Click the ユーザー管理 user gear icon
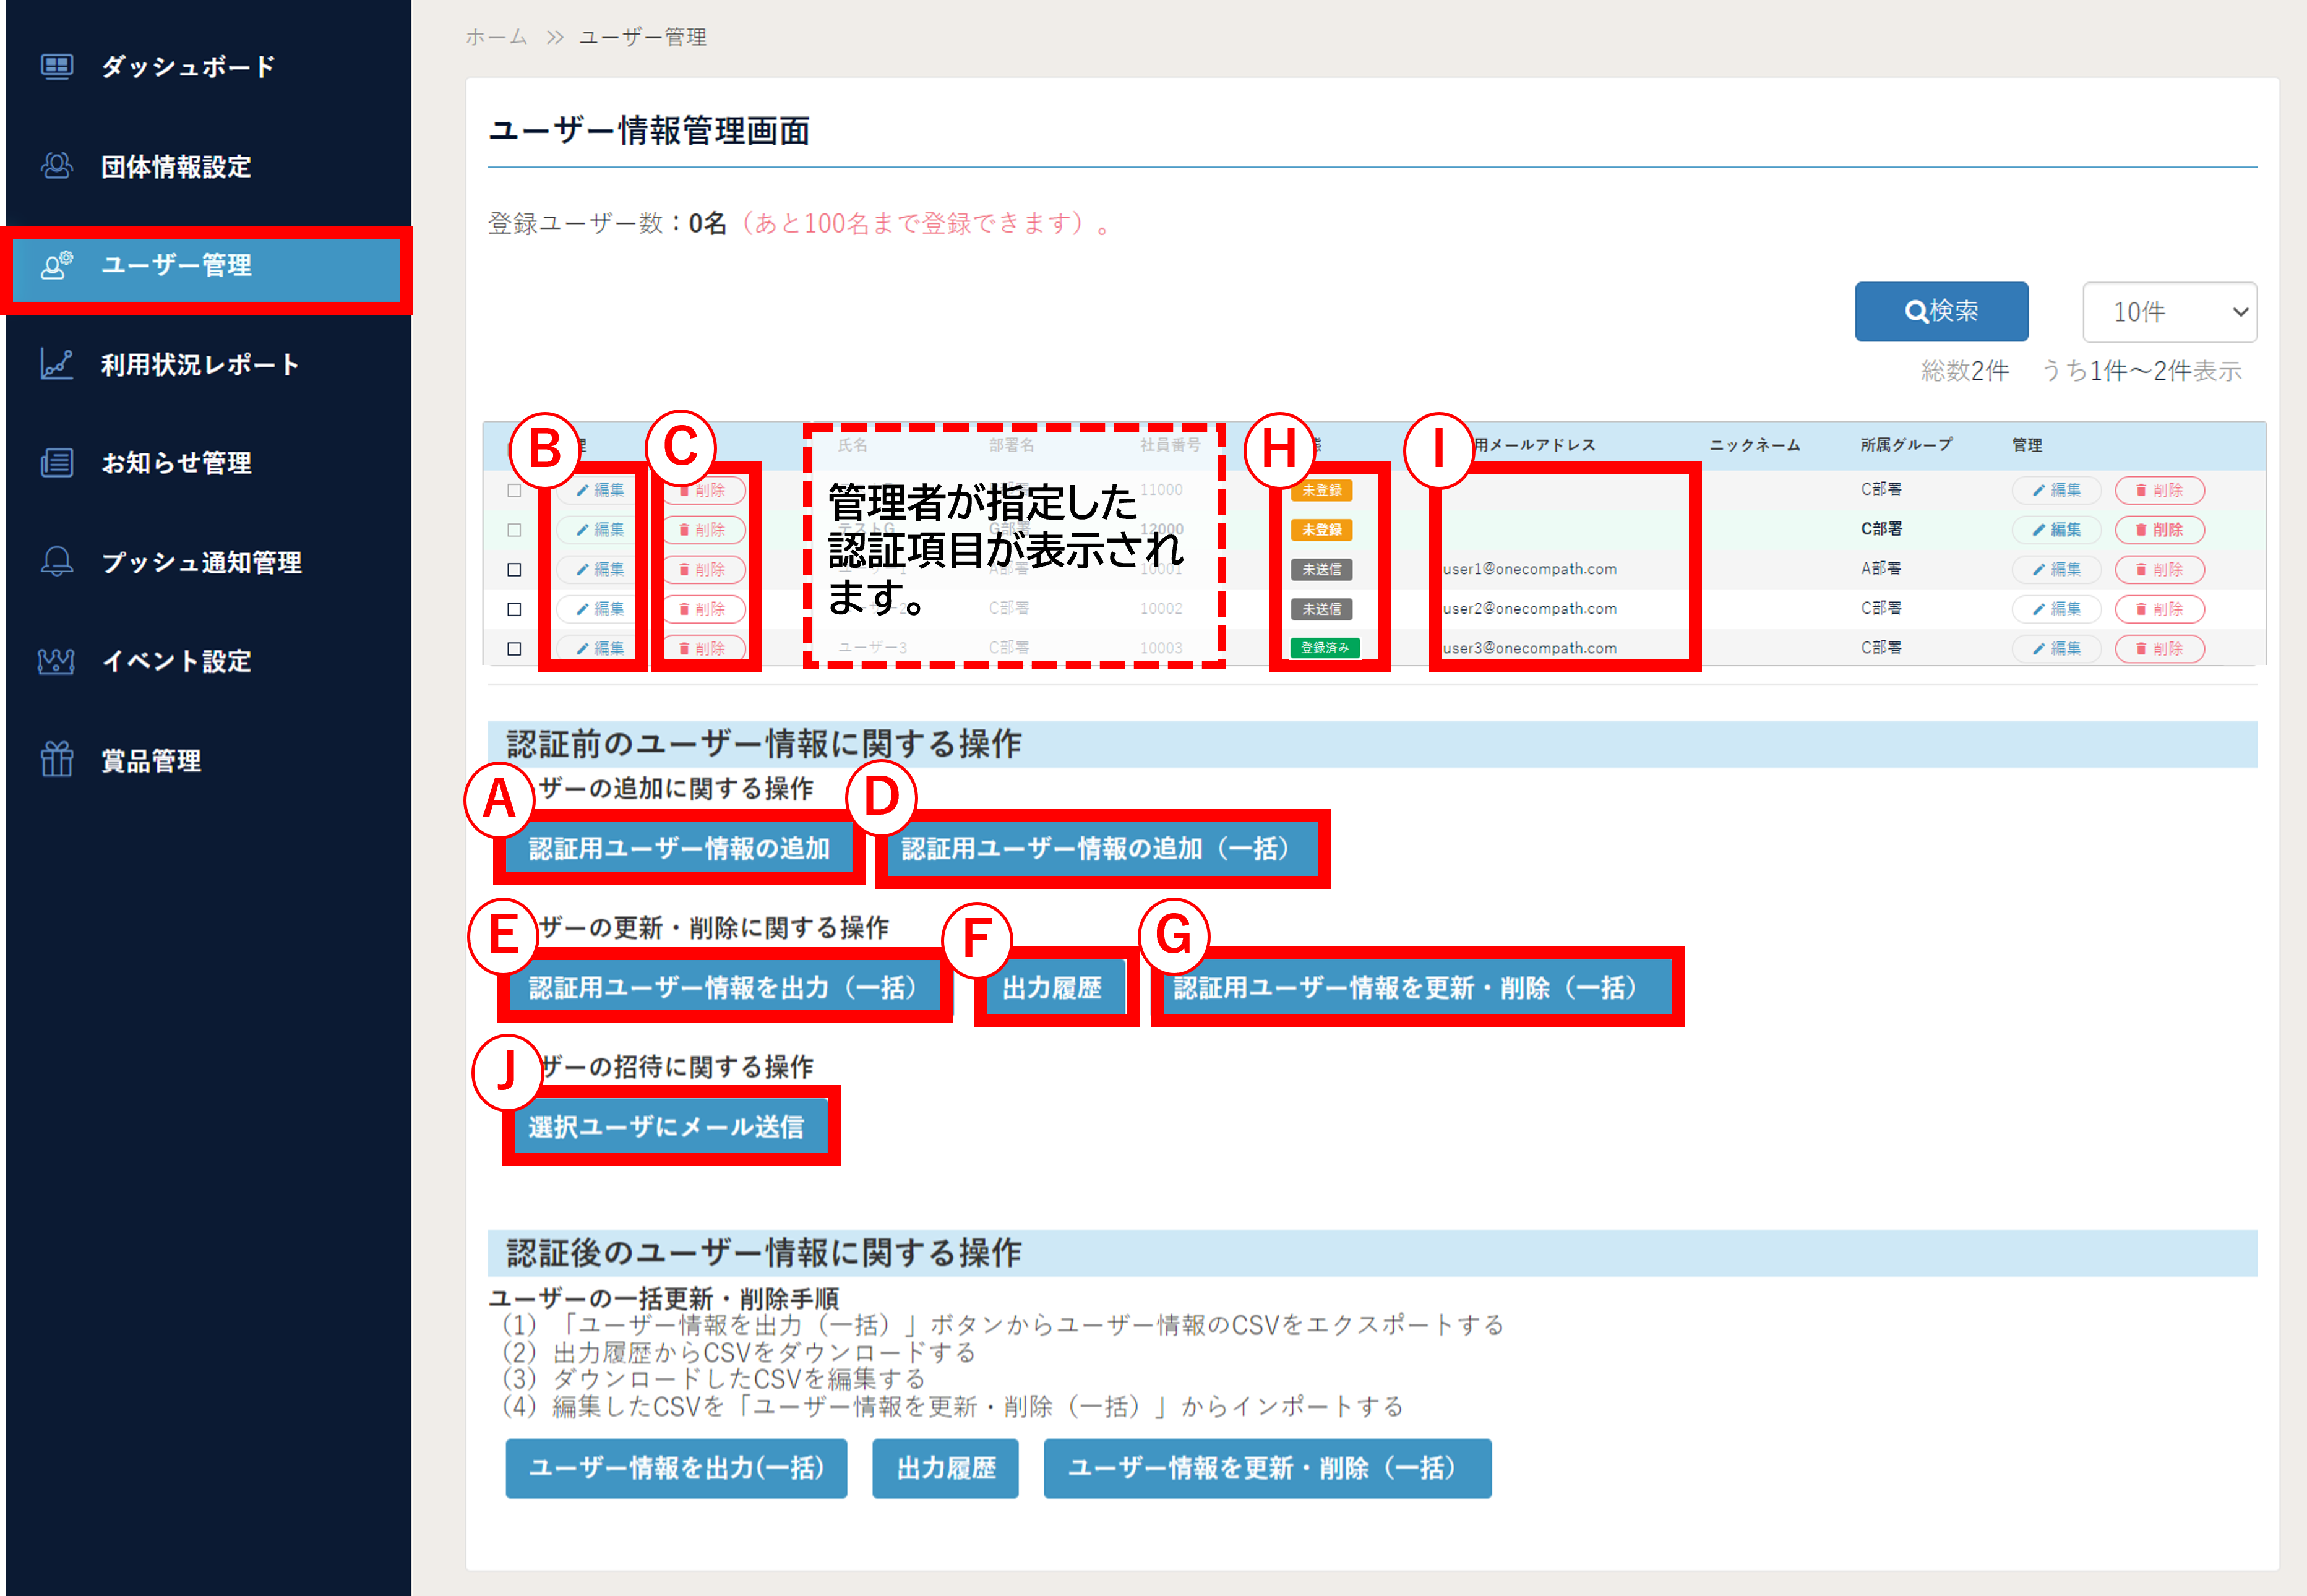Image resolution: width=2307 pixels, height=1596 pixels. click(56, 265)
